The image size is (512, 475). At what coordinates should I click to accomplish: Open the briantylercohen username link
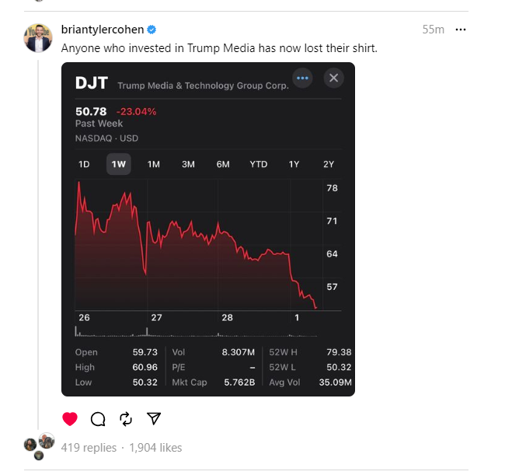[102, 30]
